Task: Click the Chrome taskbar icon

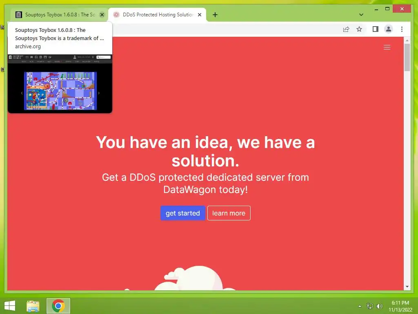Action: point(58,306)
